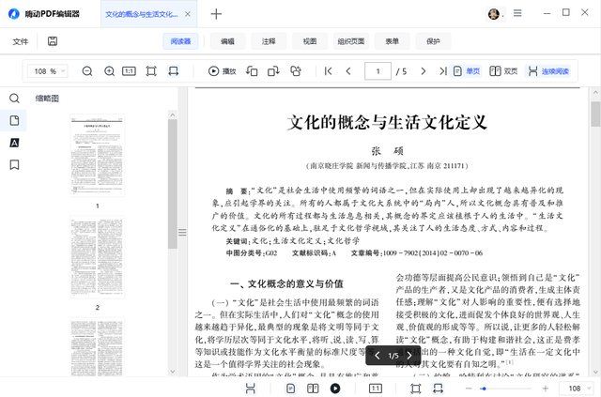Jump to last page icon
The width and height of the screenshot is (601, 397).
pos(443,71)
